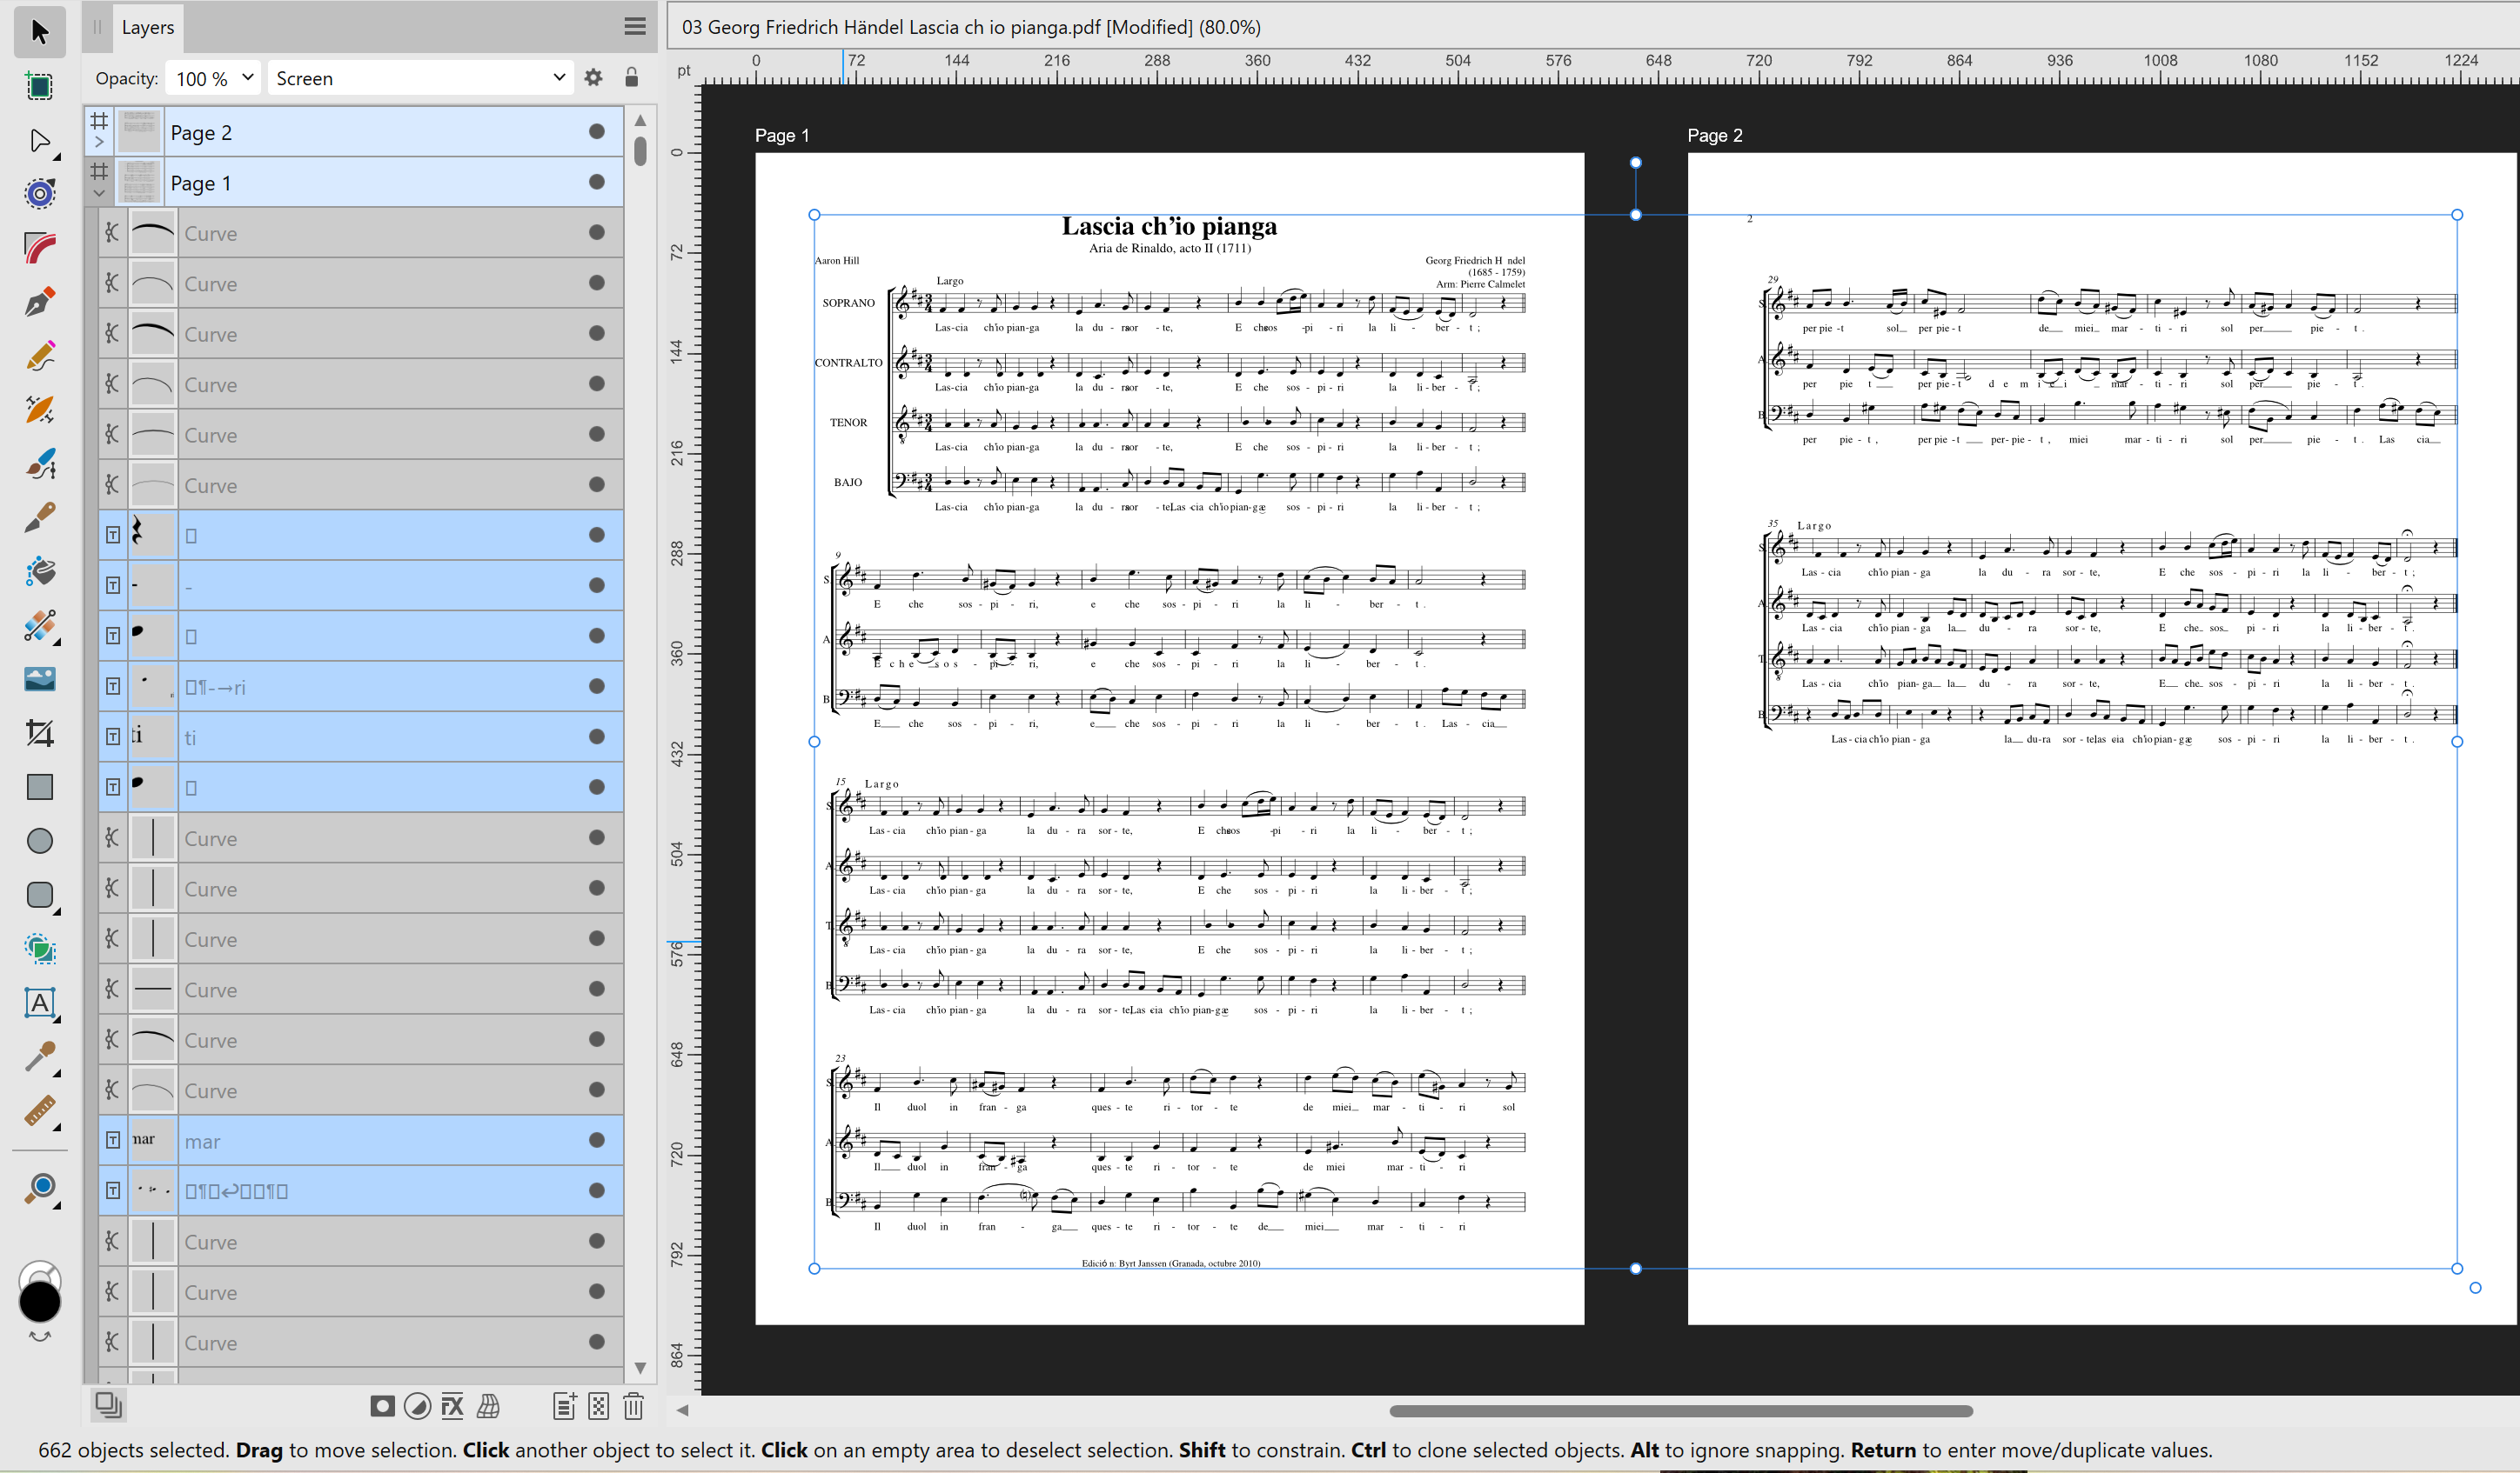Hide the 'ti' text layer
The width and height of the screenshot is (2520, 1473).
point(597,736)
